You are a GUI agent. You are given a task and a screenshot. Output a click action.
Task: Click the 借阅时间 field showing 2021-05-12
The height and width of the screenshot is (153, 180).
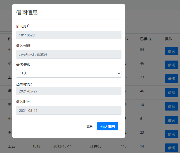[69, 110]
